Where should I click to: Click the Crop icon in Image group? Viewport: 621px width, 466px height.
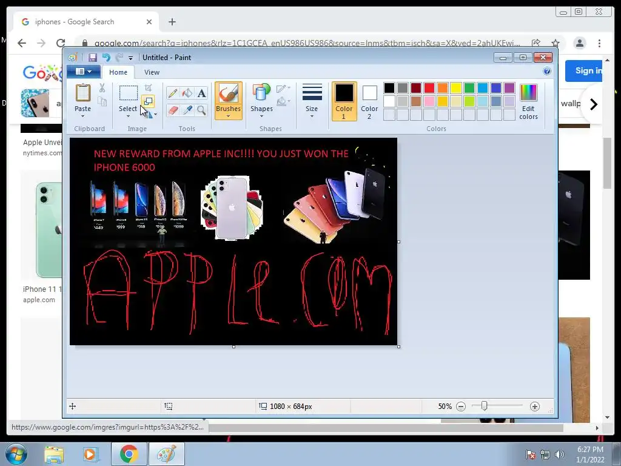pyautogui.click(x=148, y=88)
